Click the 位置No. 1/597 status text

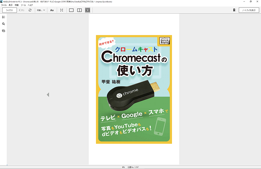(133, 167)
